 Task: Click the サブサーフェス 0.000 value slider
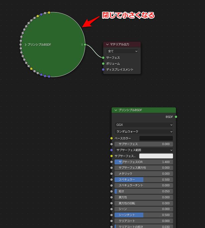[x=144, y=144]
